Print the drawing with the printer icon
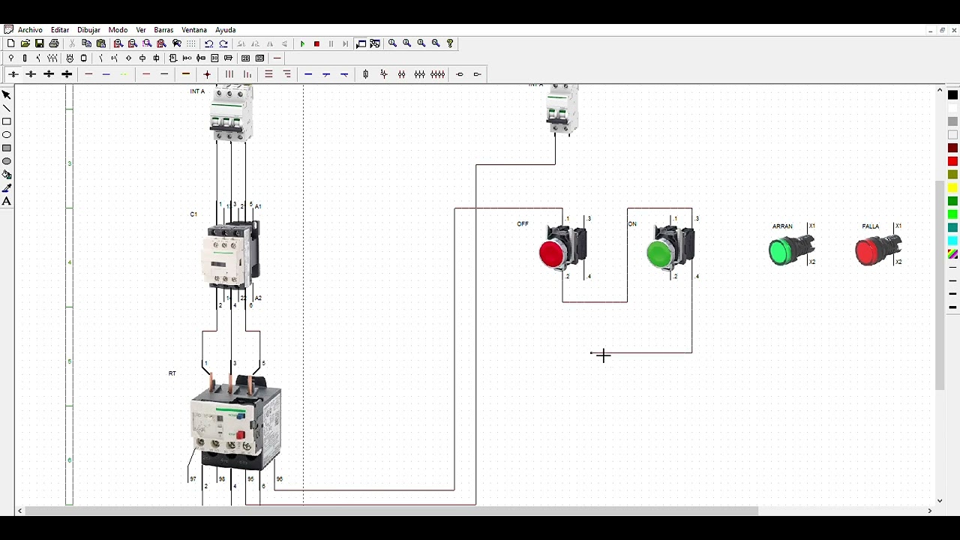960x540 pixels. pyautogui.click(x=54, y=43)
